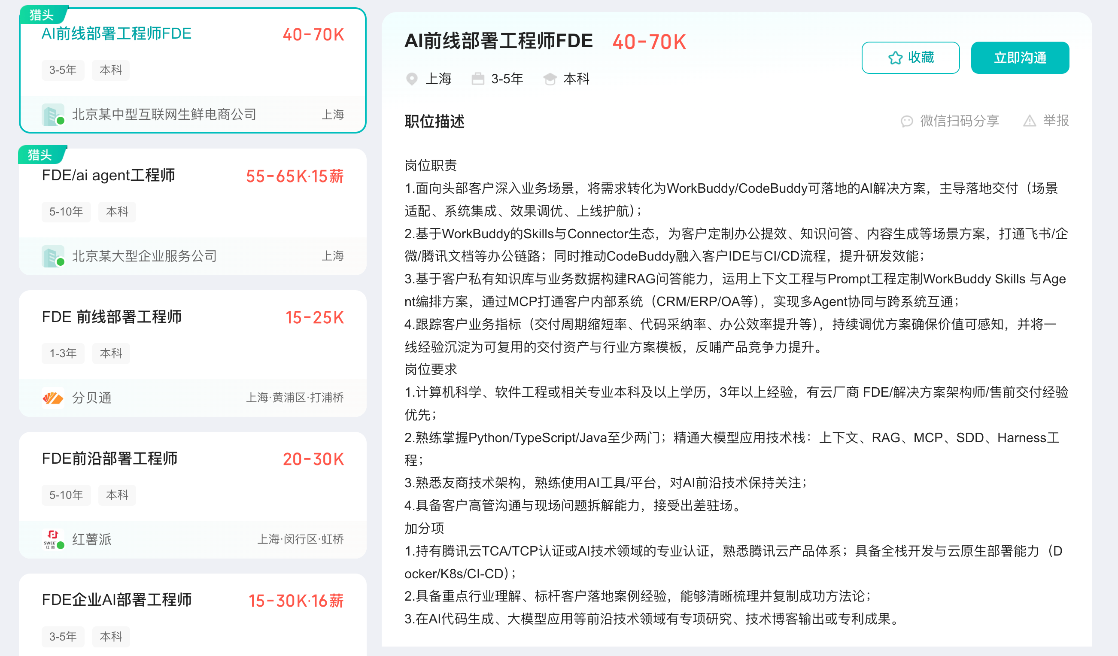This screenshot has width=1118, height=656.
Task: Click the 3-5年 experience in the detail header
Action: pos(507,79)
